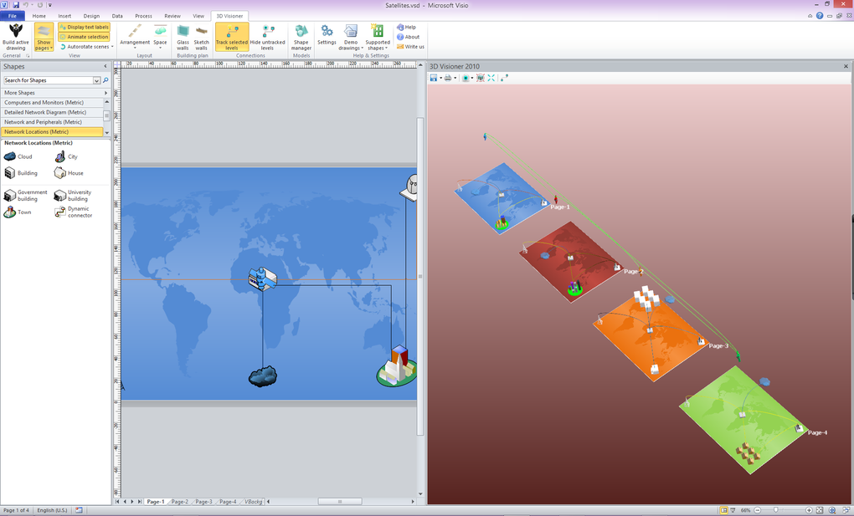Screen dimensions: 854x516
Task: Click About in the ribbon
Action: pyautogui.click(x=408, y=37)
